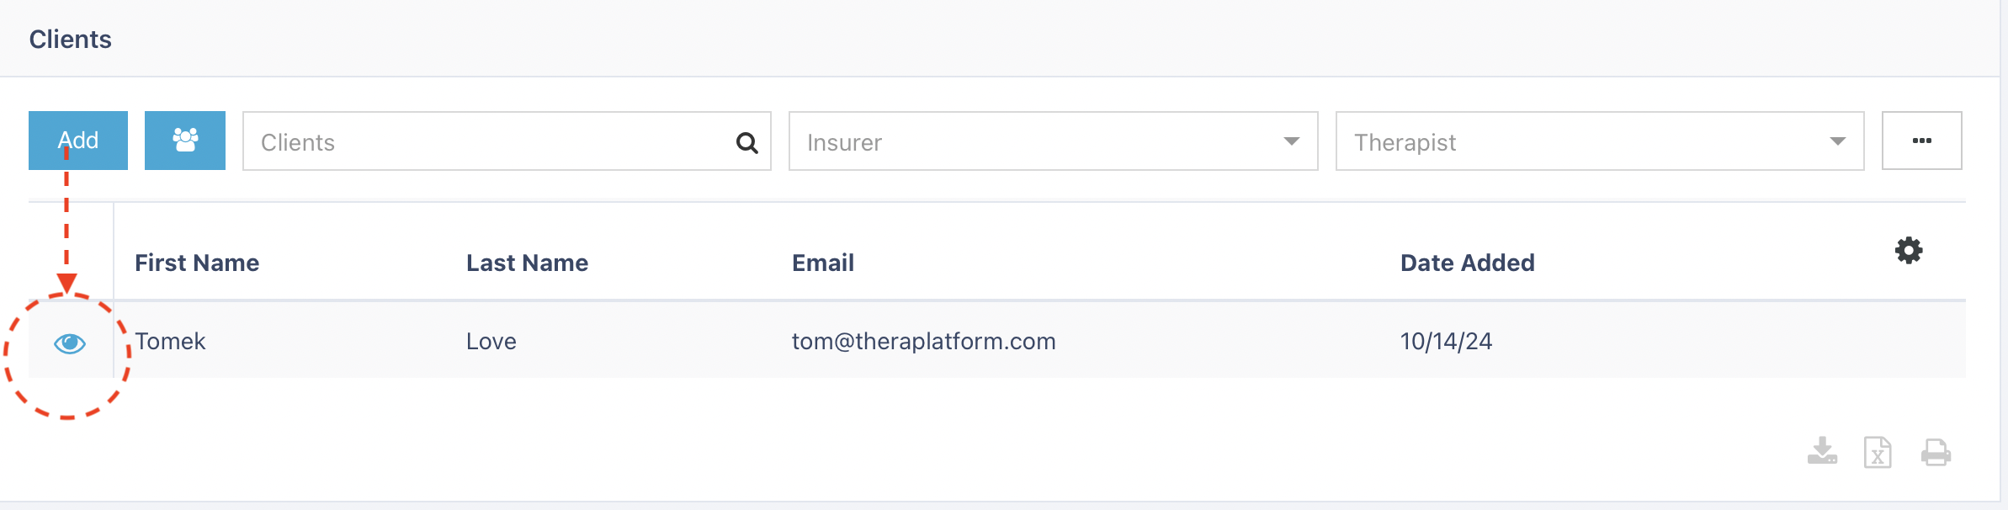The image size is (2008, 510).
Task: Print the client list icon
Action: (x=1936, y=452)
